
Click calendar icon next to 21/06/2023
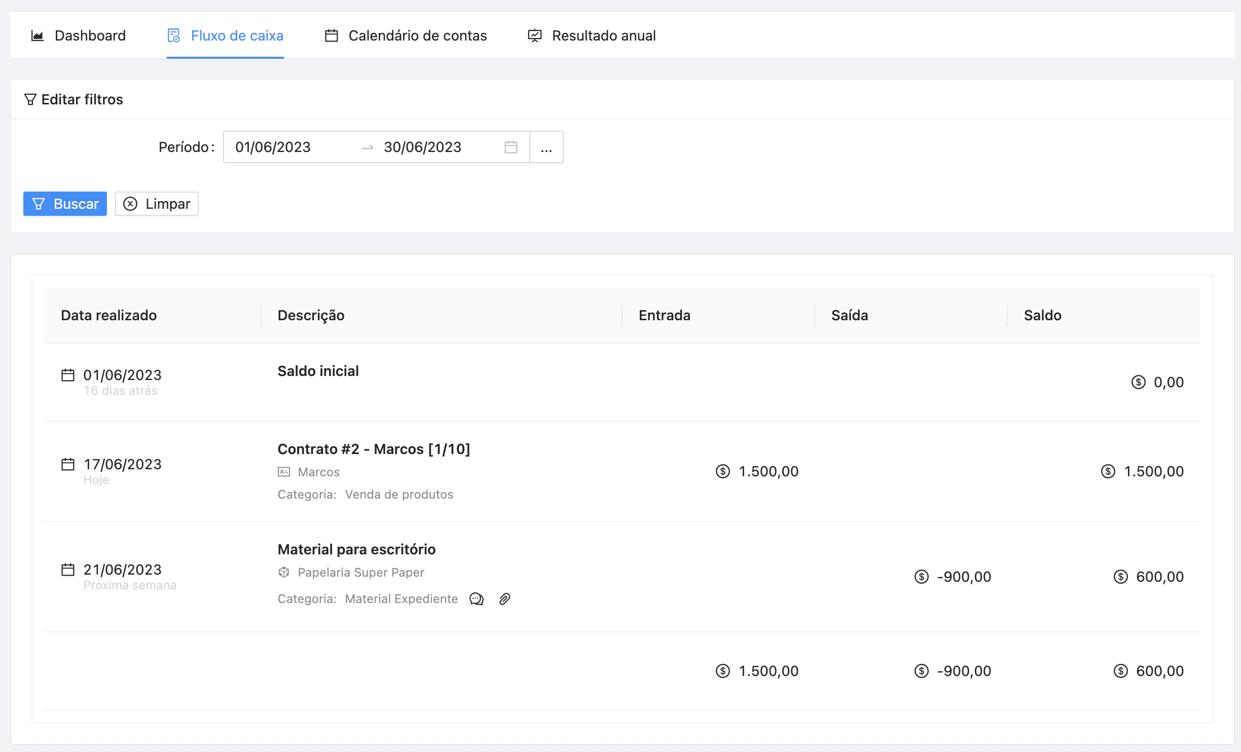tap(68, 570)
